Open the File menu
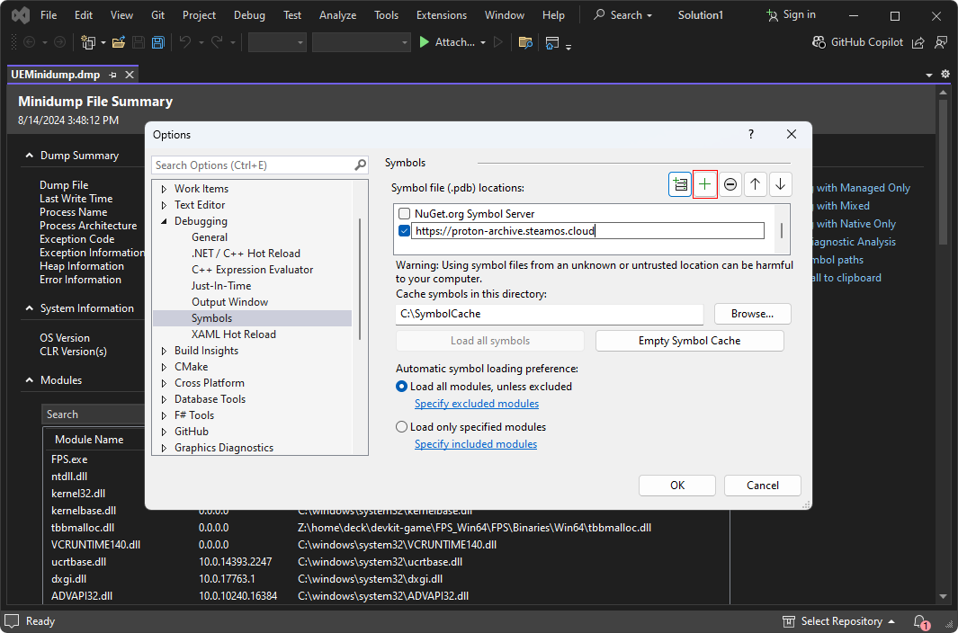Image resolution: width=958 pixels, height=633 pixels. point(49,15)
